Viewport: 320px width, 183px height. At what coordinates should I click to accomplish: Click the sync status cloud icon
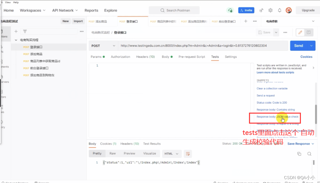click(x=230, y=10)
